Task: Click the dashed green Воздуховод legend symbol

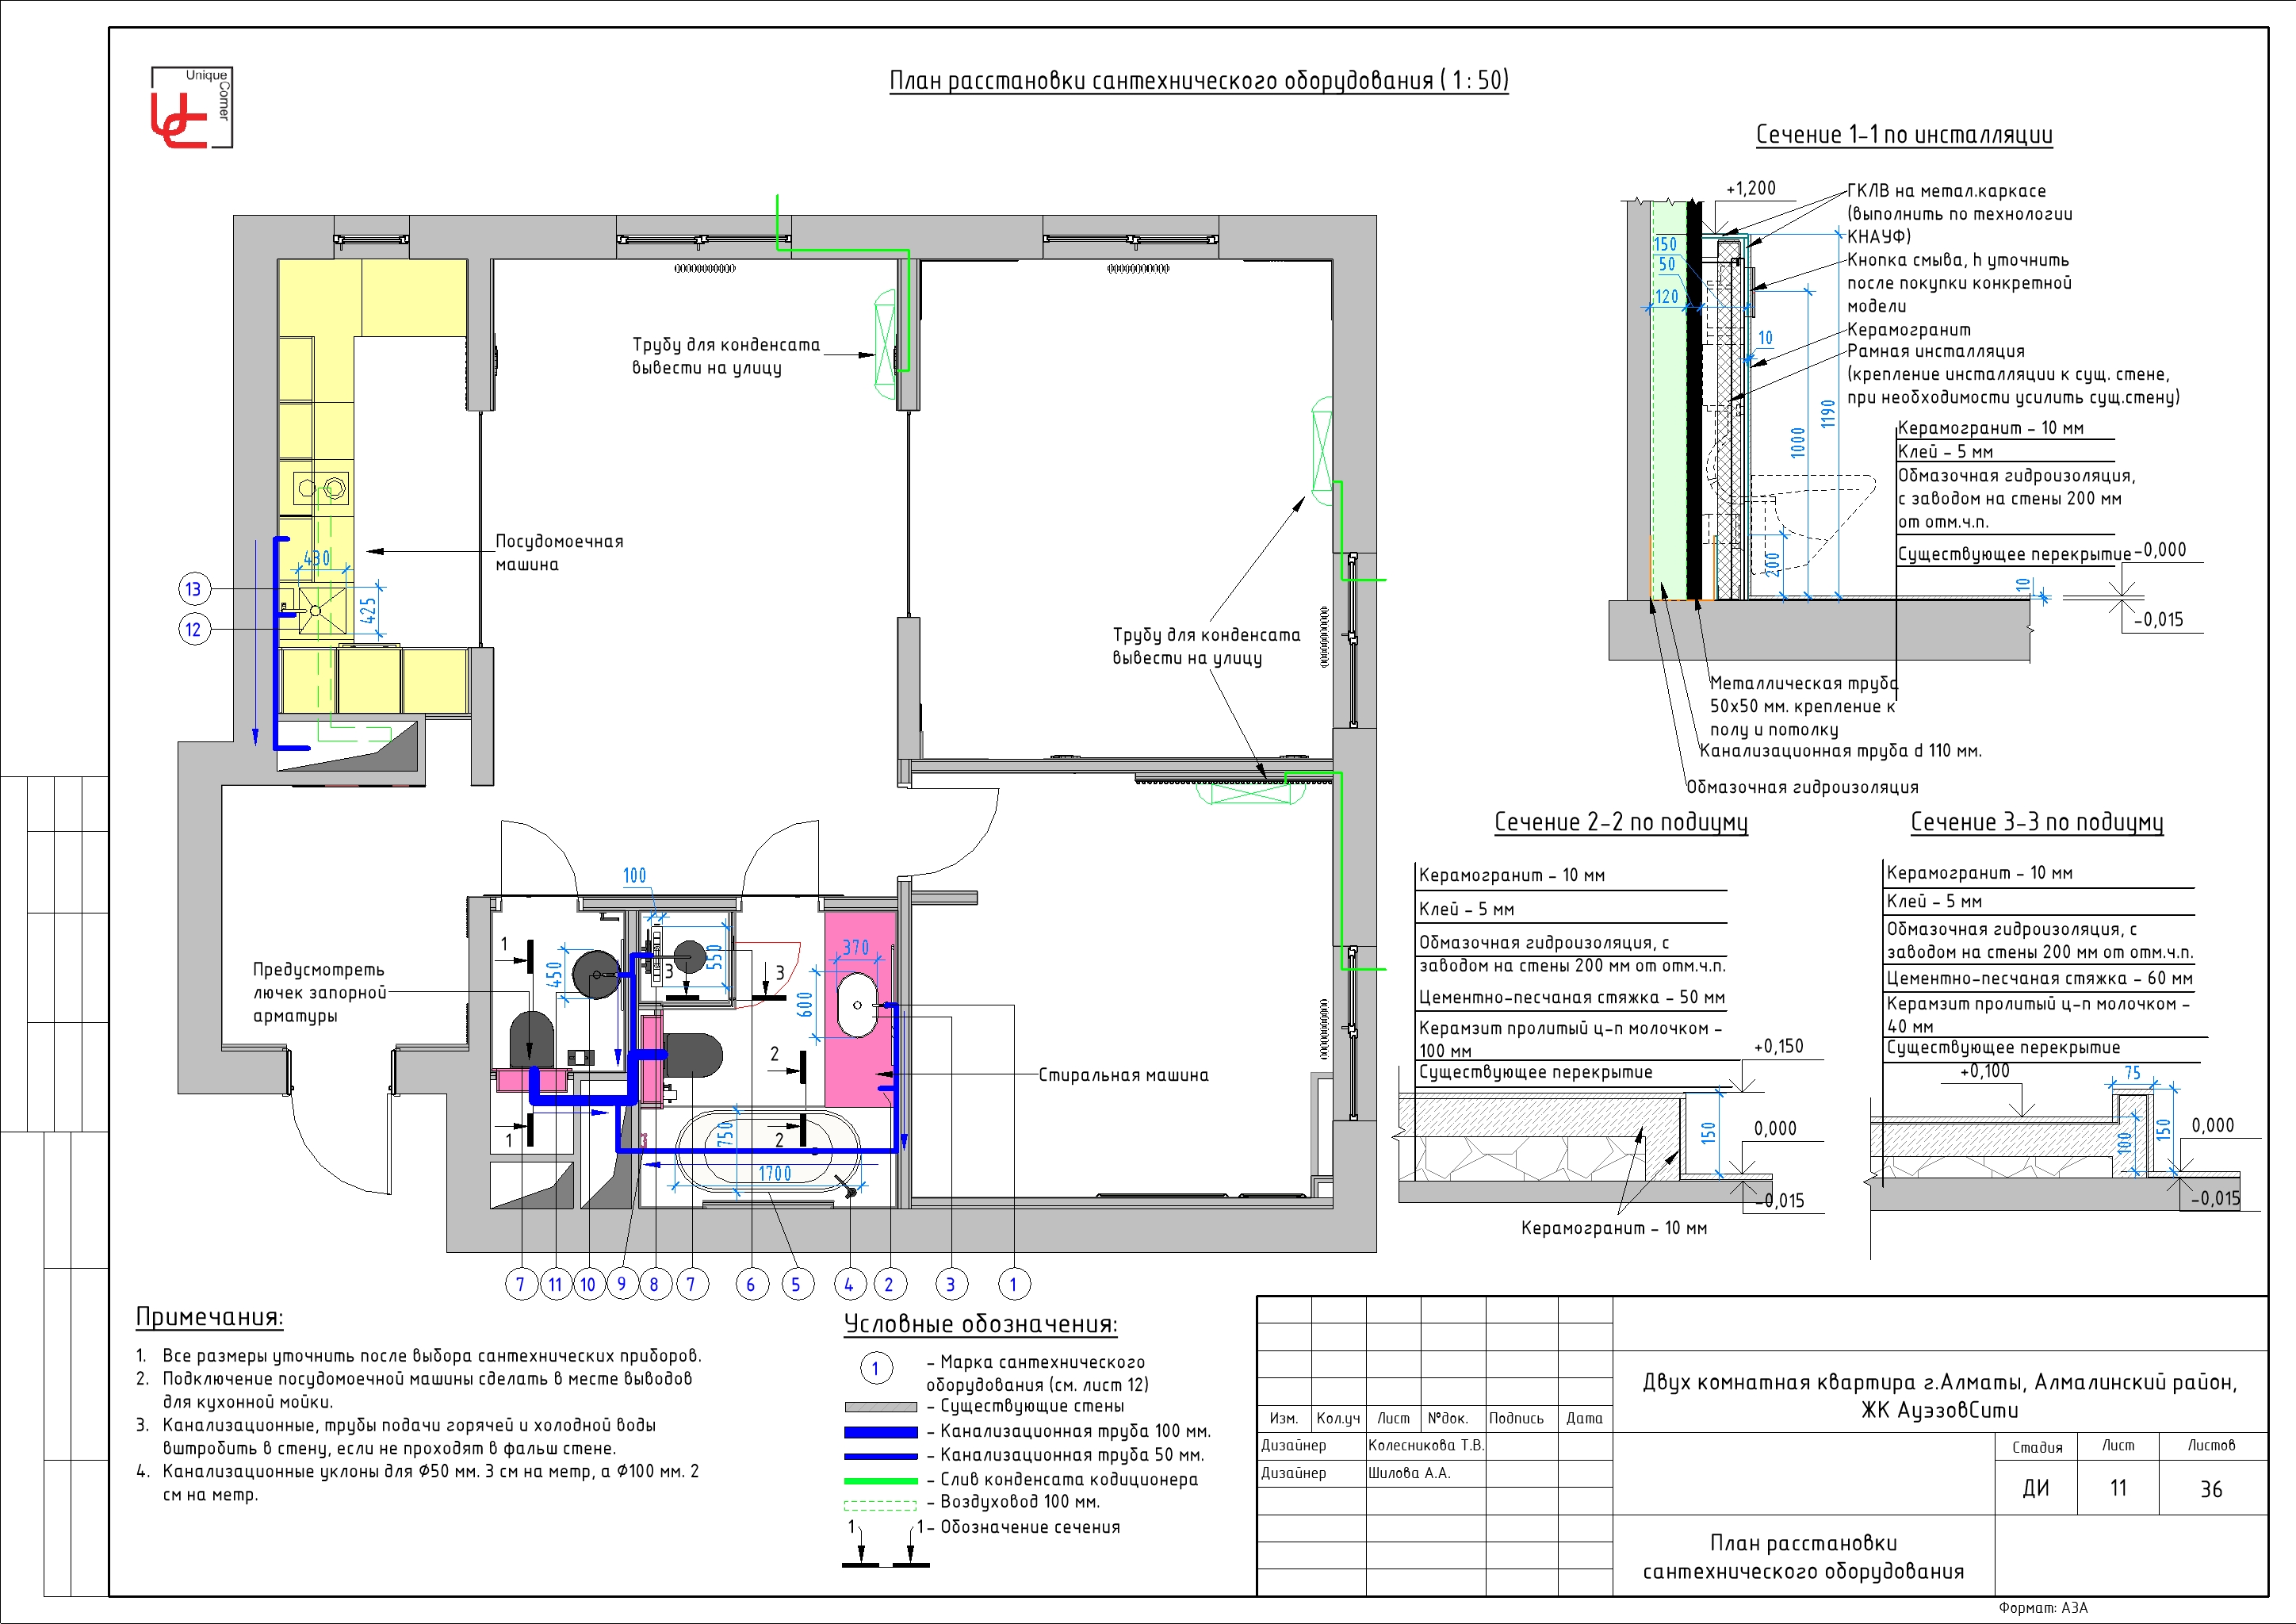Action: 880,1504
